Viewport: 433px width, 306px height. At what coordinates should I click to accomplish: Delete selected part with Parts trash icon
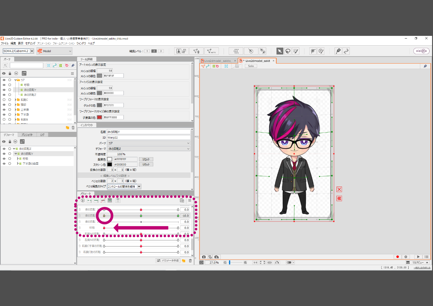(73, 127)
